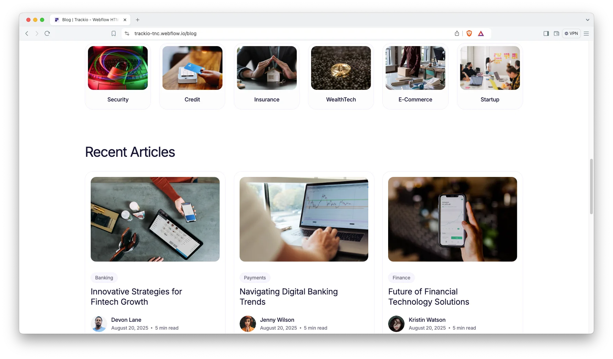Click the address bar URL field
The image size is (613, 359).
pyautogui.click(x=290, y=33)
